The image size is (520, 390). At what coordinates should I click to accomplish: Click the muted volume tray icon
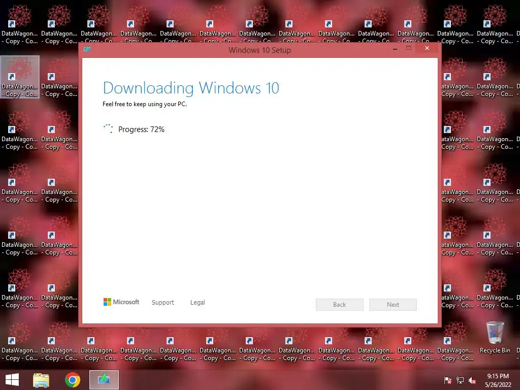pyautogui.click(x=472, y=380)
